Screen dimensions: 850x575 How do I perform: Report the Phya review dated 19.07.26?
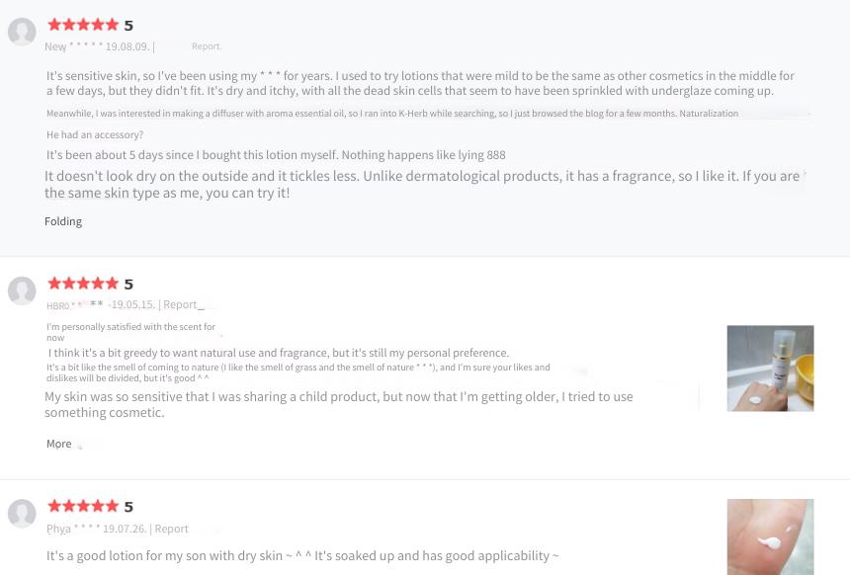pos(171,529)
